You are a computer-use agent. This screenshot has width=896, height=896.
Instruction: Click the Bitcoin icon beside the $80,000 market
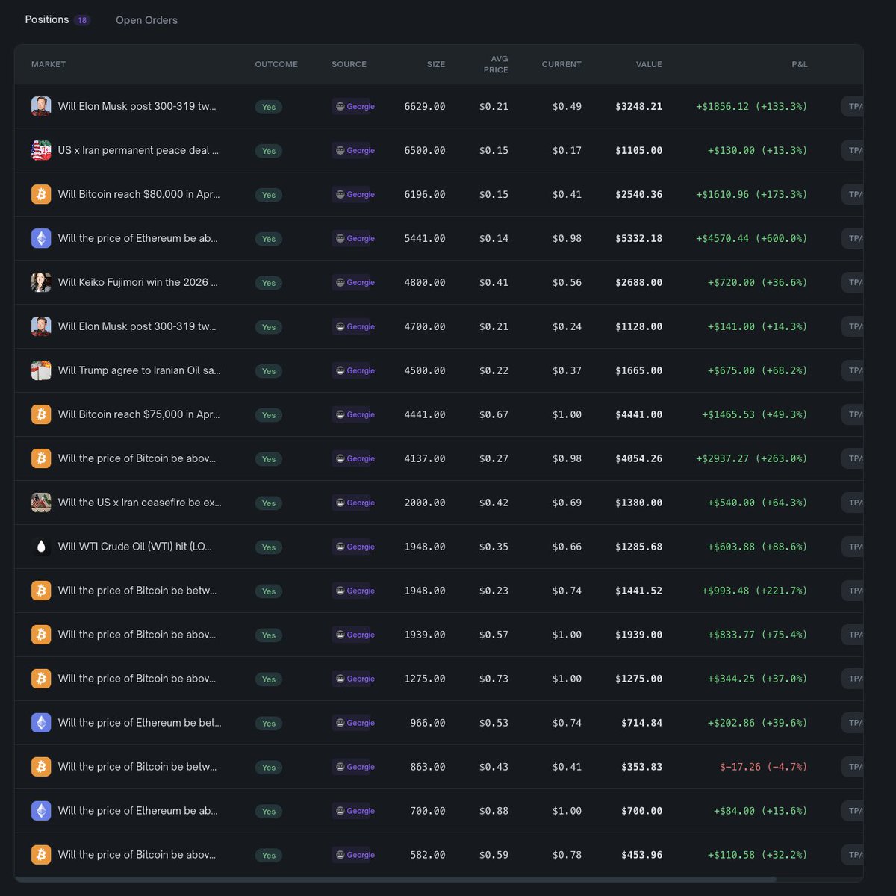[x=41, y=194]
